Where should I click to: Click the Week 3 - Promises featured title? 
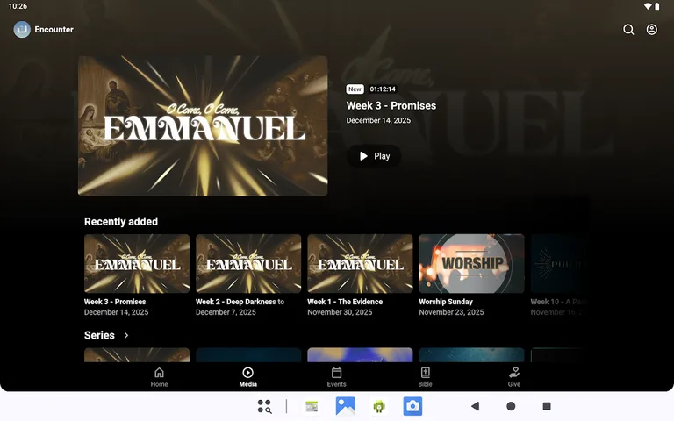(x=391, y=105)
